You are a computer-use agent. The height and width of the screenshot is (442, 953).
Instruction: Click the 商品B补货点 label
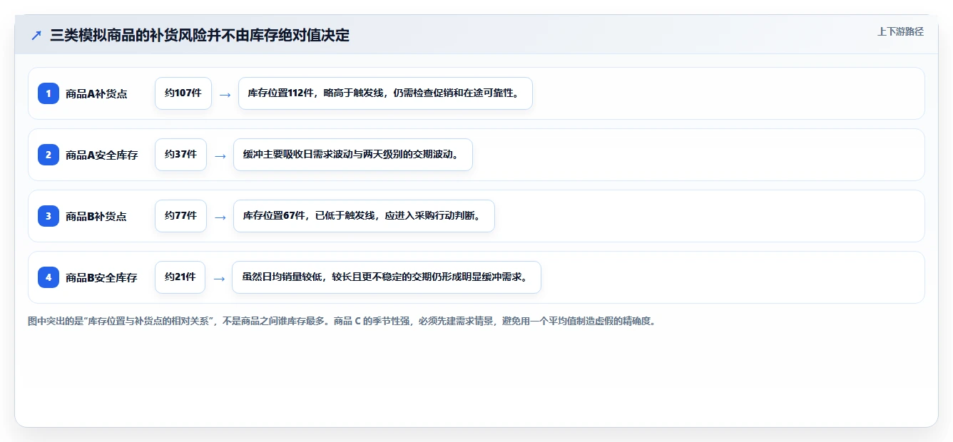[96, 216]
